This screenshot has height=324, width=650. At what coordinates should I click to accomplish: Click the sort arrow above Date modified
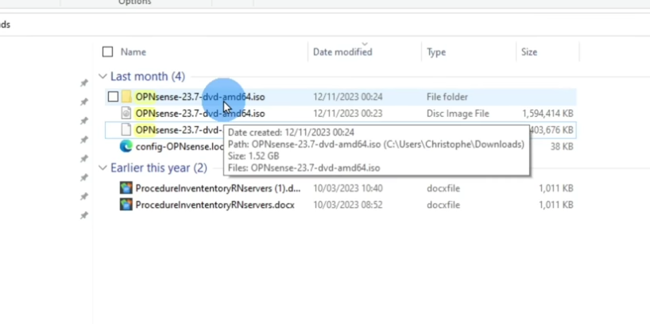pyautogui.click(x=365, y=43)
